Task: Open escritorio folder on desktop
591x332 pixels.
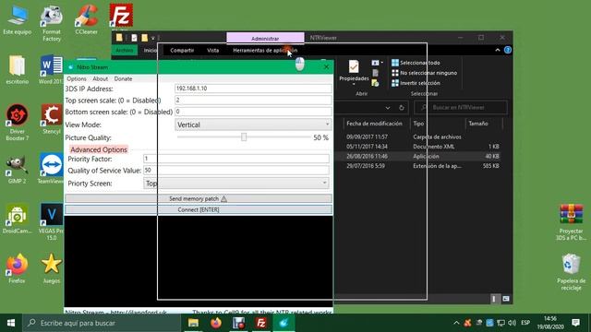Action: point(18,70)
